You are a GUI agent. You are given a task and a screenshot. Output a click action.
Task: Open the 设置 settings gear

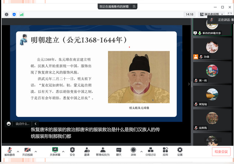(x=180, y=151)
